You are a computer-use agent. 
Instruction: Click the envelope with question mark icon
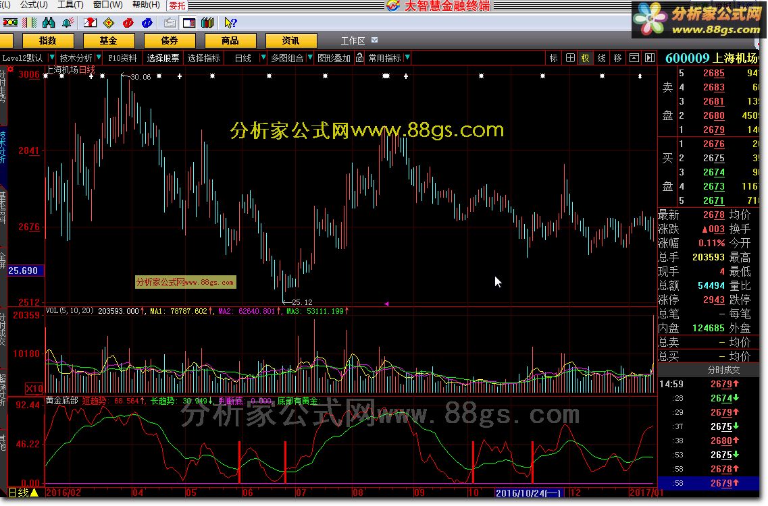coord(90,22)
